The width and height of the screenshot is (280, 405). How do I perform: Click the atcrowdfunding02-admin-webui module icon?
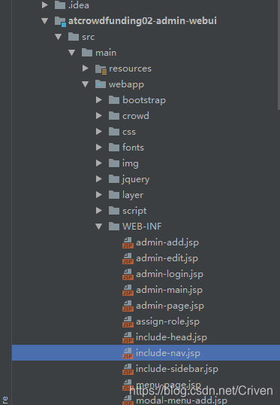[60, 21]
